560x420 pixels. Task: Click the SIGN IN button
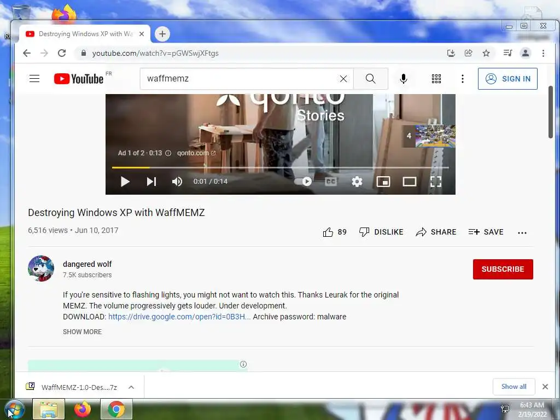[x=507, y=79]
